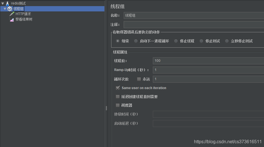The image size is (264, 147).
Task: Enable the 永远 loop checkbox
Action: (x=139, y=79)
